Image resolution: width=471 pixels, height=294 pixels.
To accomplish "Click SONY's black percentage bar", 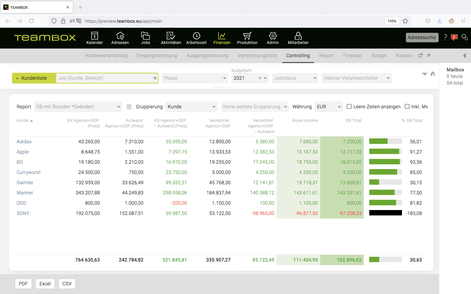I will pyautogui.click(x=385, y=213).
